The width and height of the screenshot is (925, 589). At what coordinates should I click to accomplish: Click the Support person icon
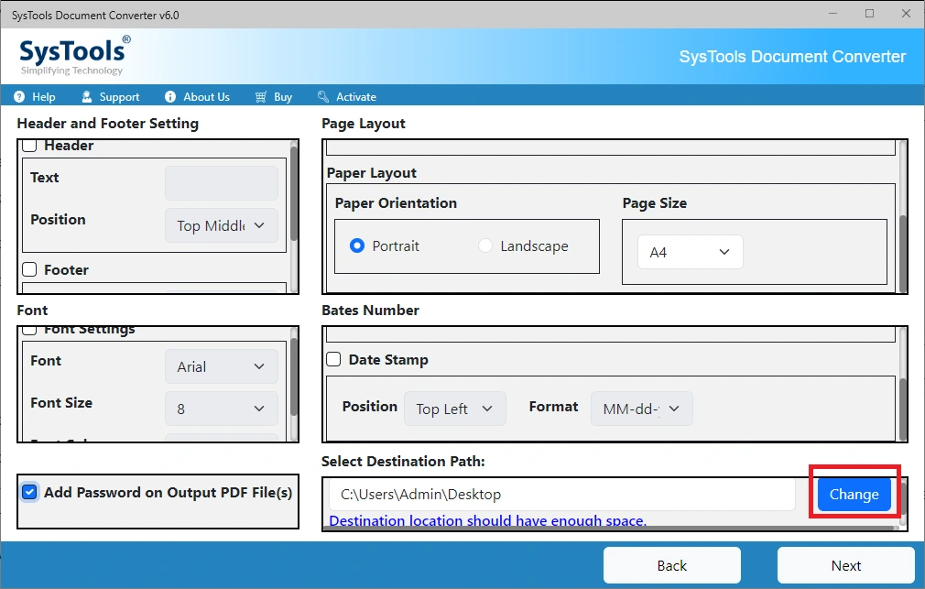tap(87, 97)
